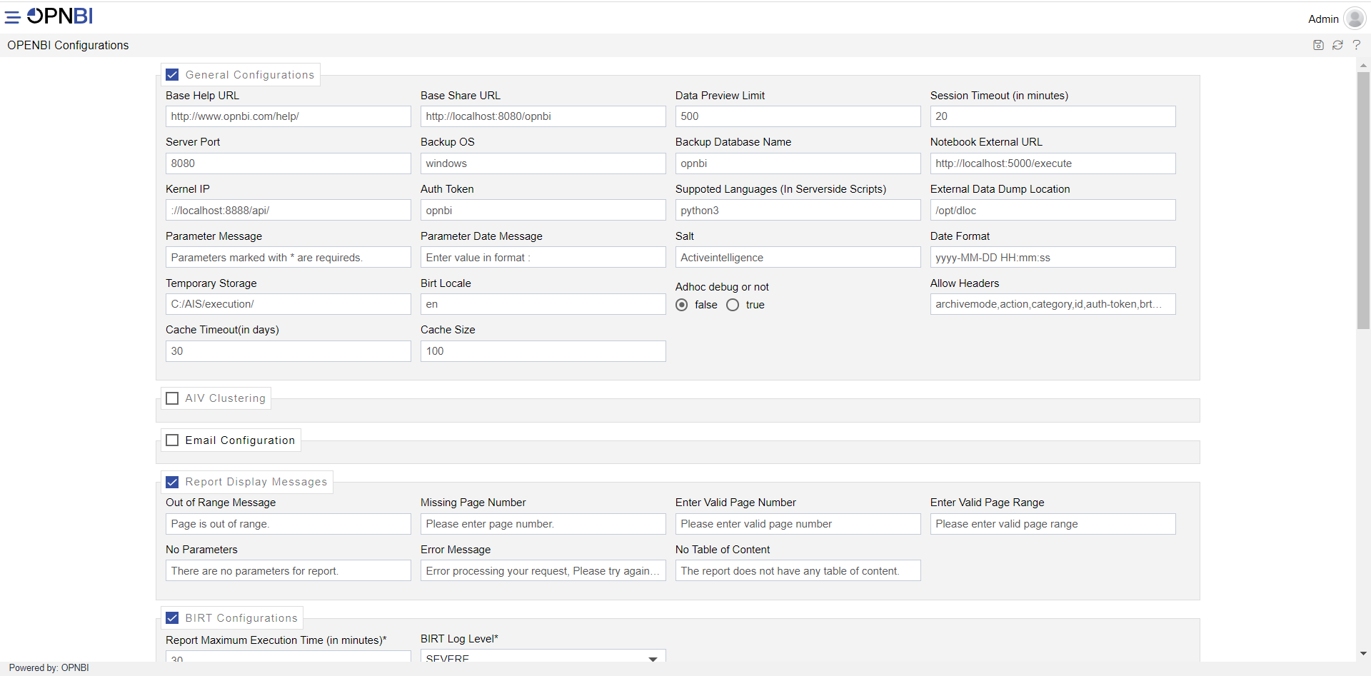Image resolution: width=1371 pixels, height=676 pixels.
Task: Edit the Backup Database Name field
Action: coord(798,163)
